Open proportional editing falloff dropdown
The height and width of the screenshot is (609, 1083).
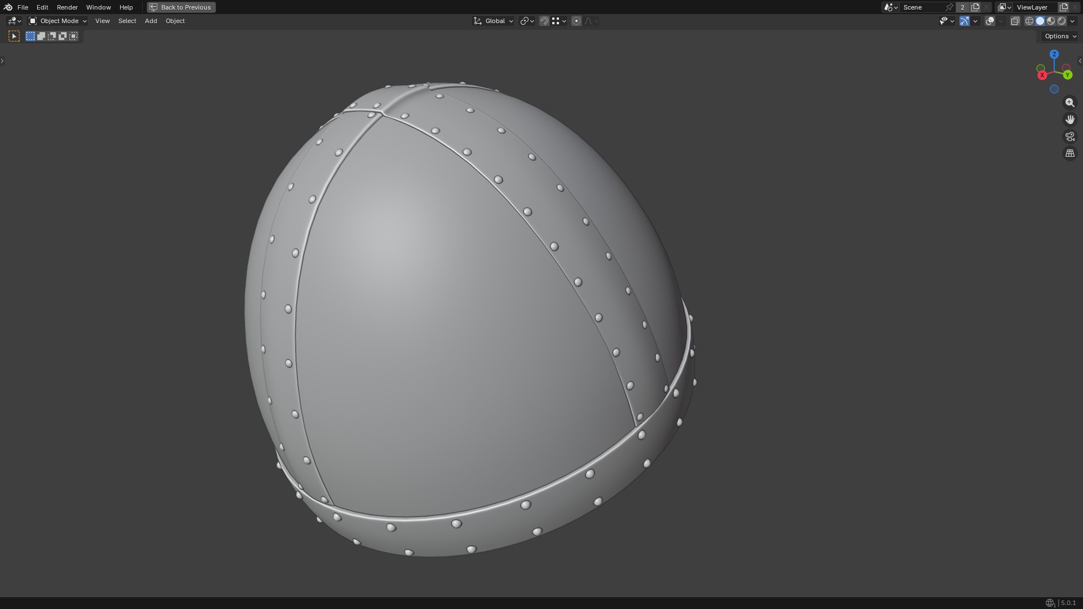pos(591,21)
